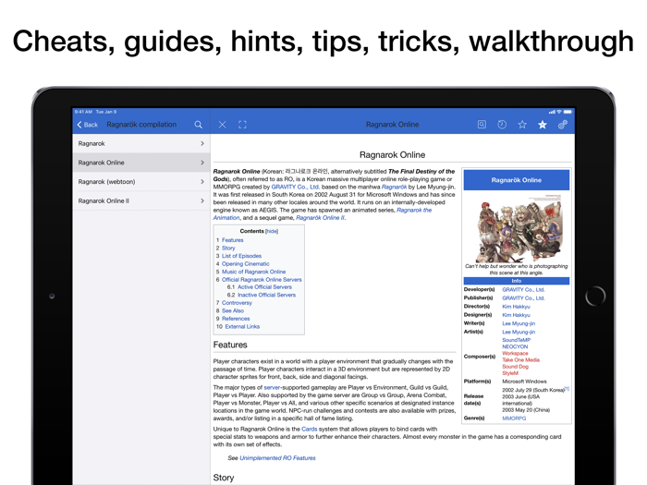The image size is (647, 485).
Task: Check the battery icon in status bar
Action: tap(568, 112)
